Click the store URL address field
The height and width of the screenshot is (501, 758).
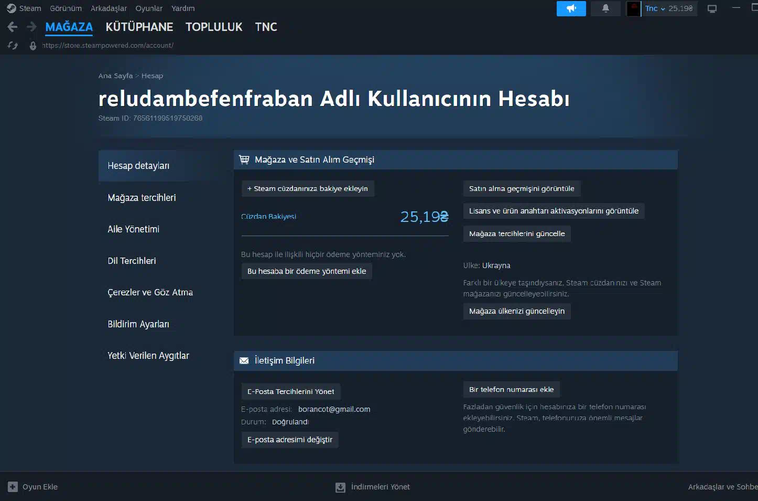107,46
